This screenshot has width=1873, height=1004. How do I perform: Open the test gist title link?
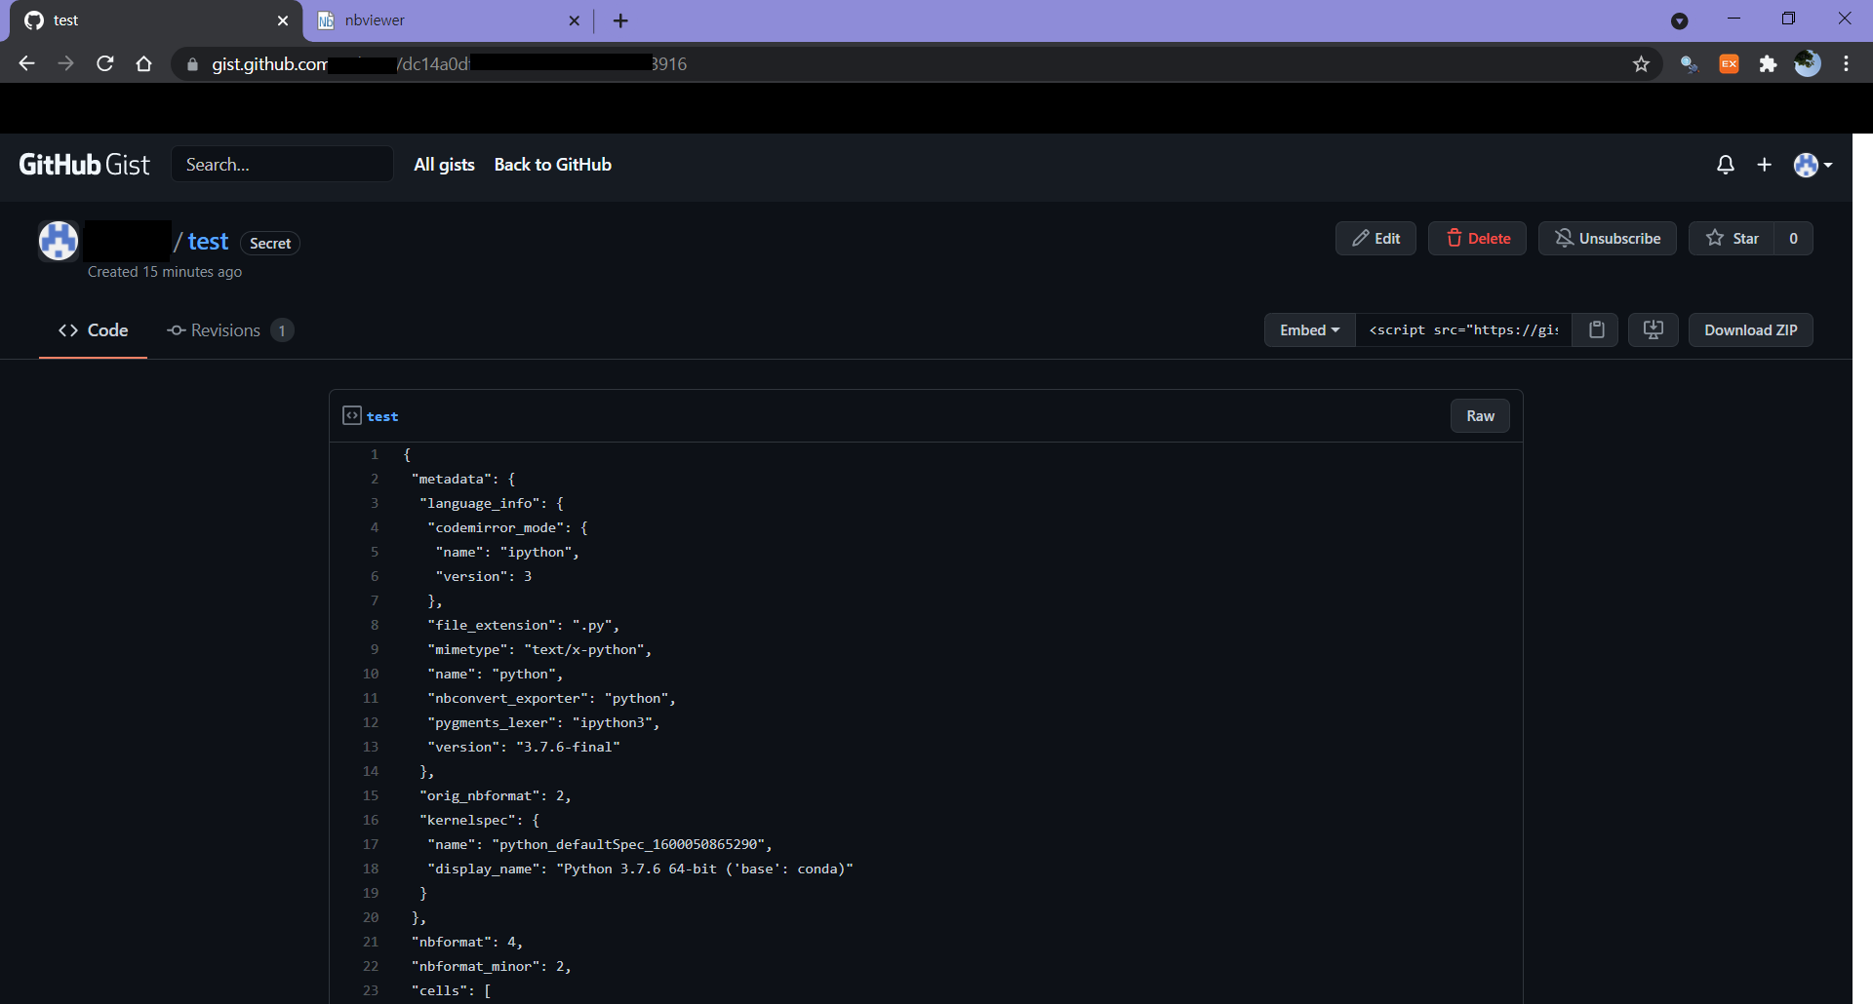208,241
